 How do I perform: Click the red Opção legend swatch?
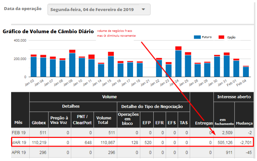tap(221, 37)
